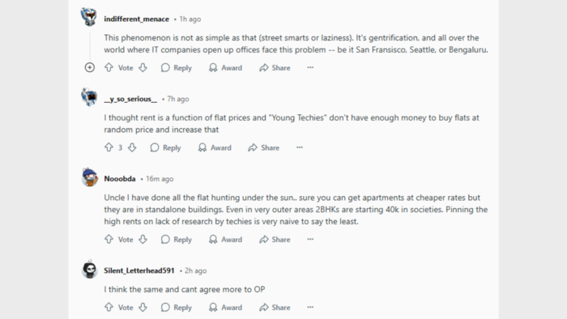Click Silent_Letterhead591's avatar
The height and width of the screenshot is (319, 567).
(x=89, y=269)
